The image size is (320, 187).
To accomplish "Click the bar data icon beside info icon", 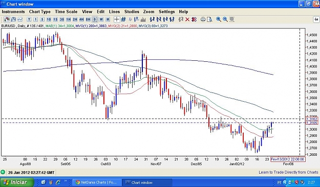I will click(x=137, y=19).
